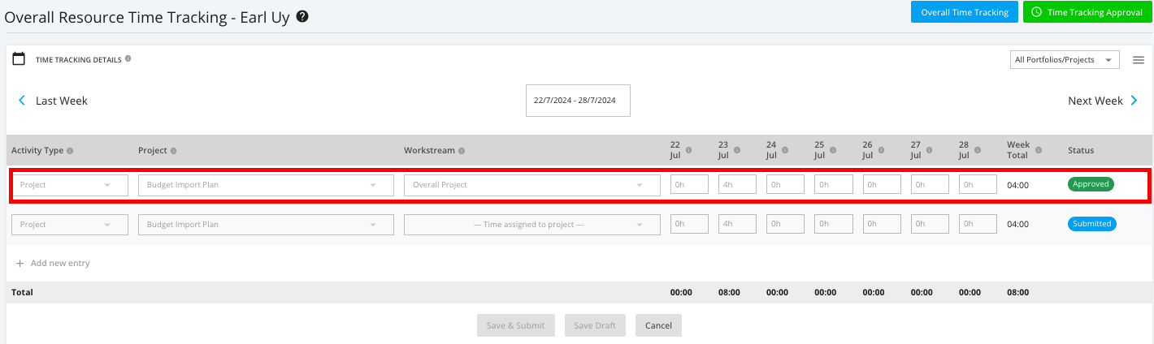This screenshot has width=1154, height=344.
Task: Click 28 Jul hours field in Approved row
Action: [x=978, y=185]
